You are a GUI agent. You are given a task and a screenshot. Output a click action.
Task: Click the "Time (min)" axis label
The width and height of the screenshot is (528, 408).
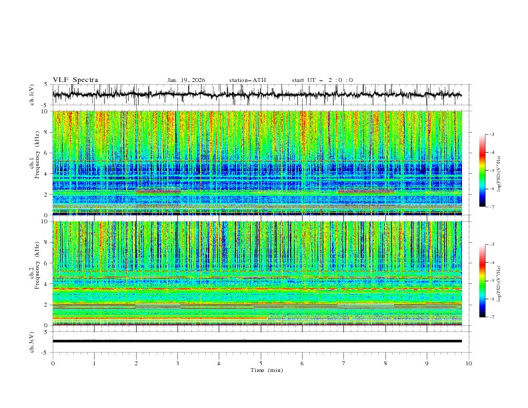pos(267,370)
